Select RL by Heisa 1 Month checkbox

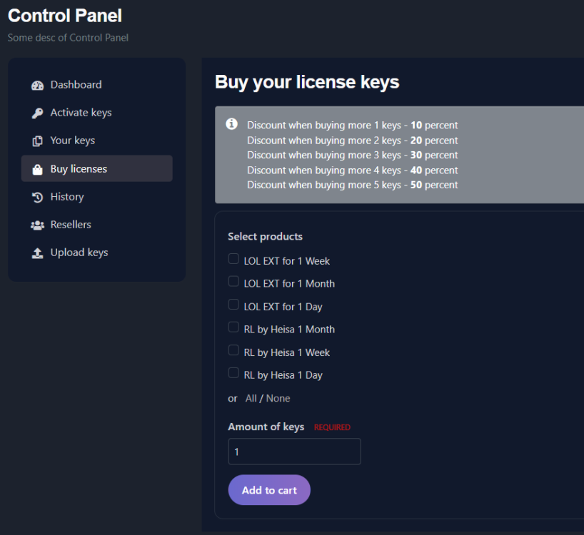pos(233,327)
